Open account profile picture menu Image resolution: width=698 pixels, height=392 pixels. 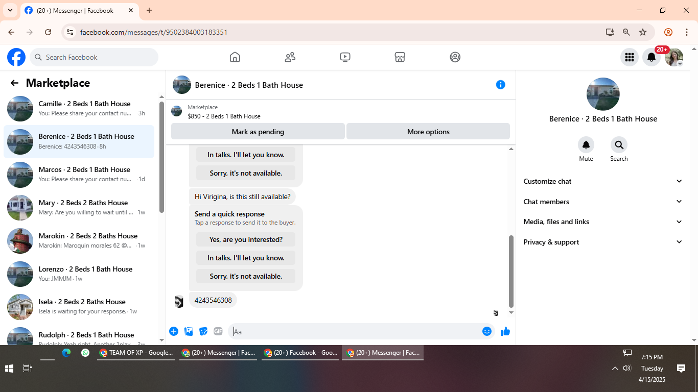tap(674, 57)
